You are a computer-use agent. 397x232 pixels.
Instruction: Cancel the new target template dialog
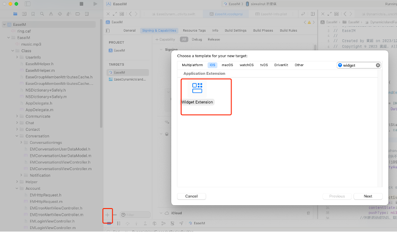coord(191,196)
